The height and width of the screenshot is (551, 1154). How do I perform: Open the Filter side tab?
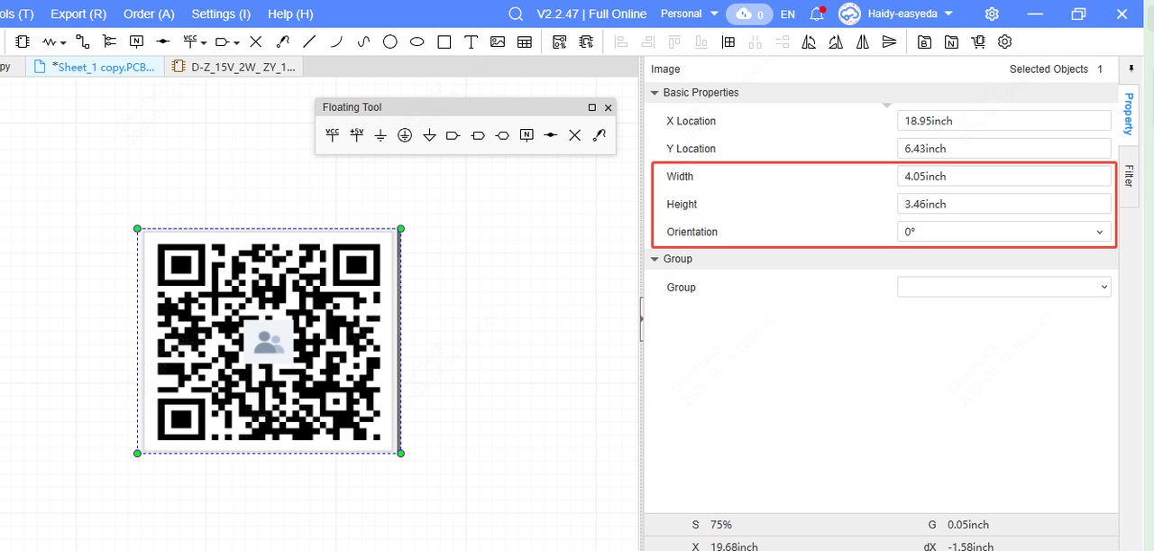click(x=1128, y=176)
